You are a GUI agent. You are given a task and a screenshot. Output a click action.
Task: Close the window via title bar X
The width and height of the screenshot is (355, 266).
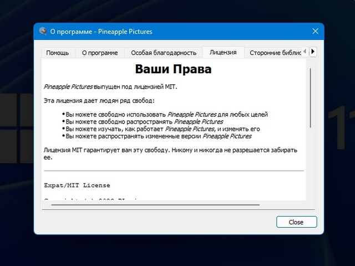coord(315,31)
